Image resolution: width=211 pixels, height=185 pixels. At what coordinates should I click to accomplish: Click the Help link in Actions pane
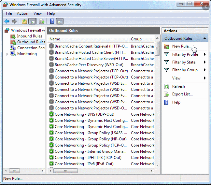click(x=176, y=102)
